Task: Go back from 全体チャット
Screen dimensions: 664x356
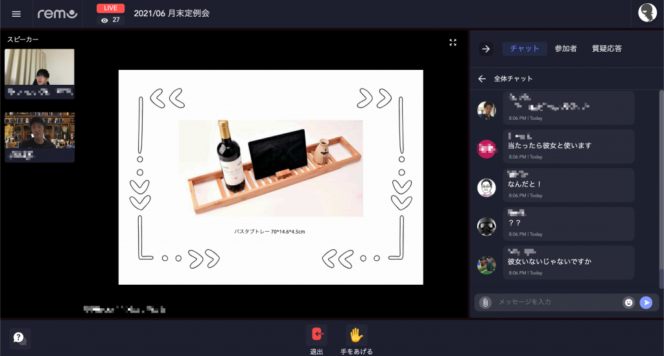Action: click(482, 78)
